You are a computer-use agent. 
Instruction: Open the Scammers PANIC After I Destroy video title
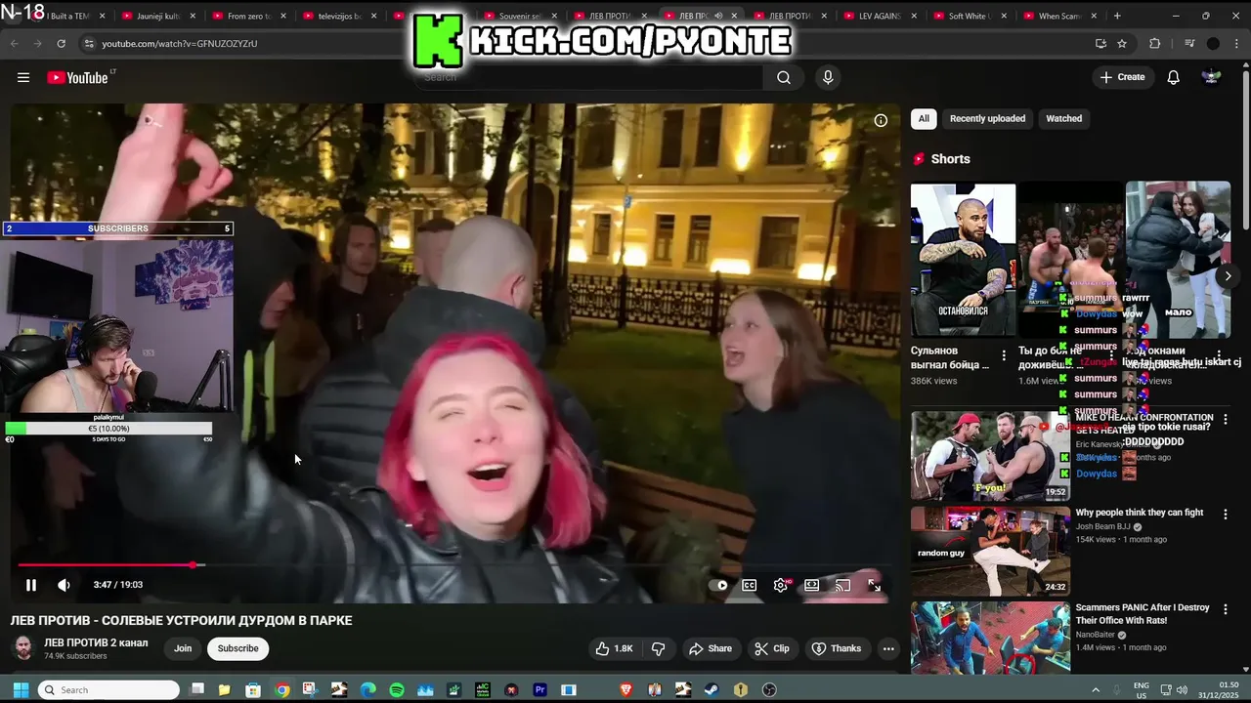click(x=1143, y=613)
